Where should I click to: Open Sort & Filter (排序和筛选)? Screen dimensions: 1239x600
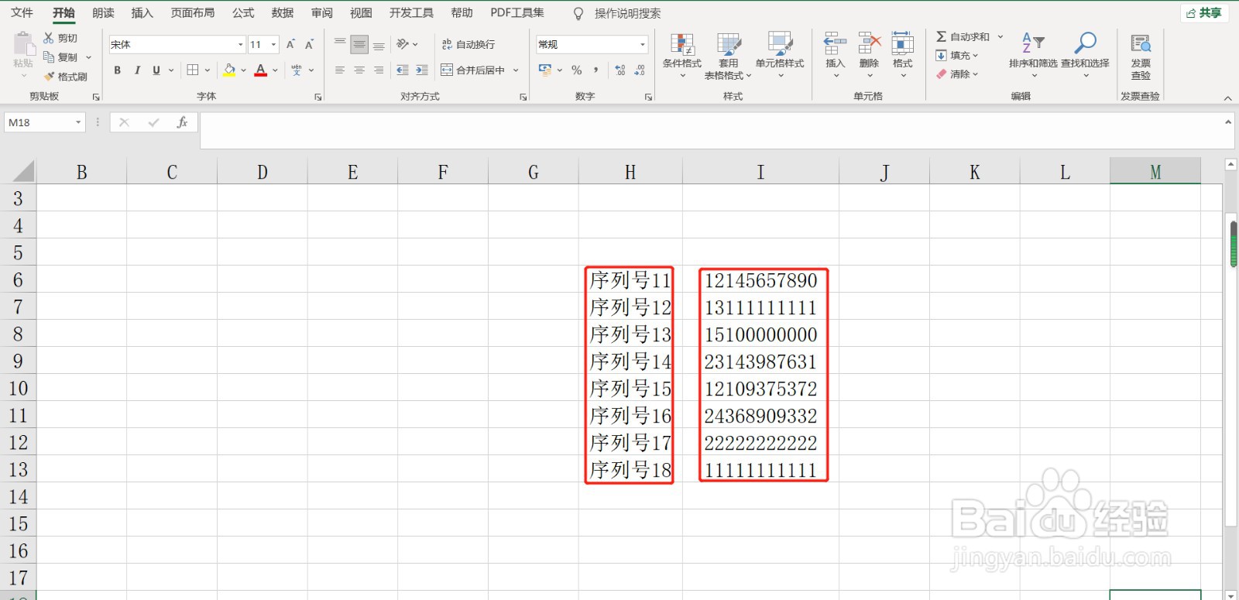click(x=1033, y=55)
